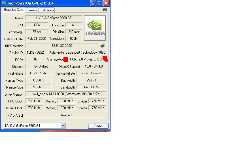Click the 'Default Clock' label
Image resolution: width=238 pixels, height=149 pixels.
pyautogui.click(x=14, y=108)
